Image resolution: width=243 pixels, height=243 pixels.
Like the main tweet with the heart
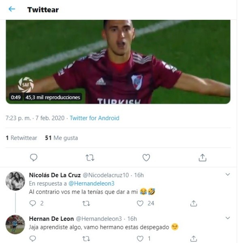click(146, 158)
